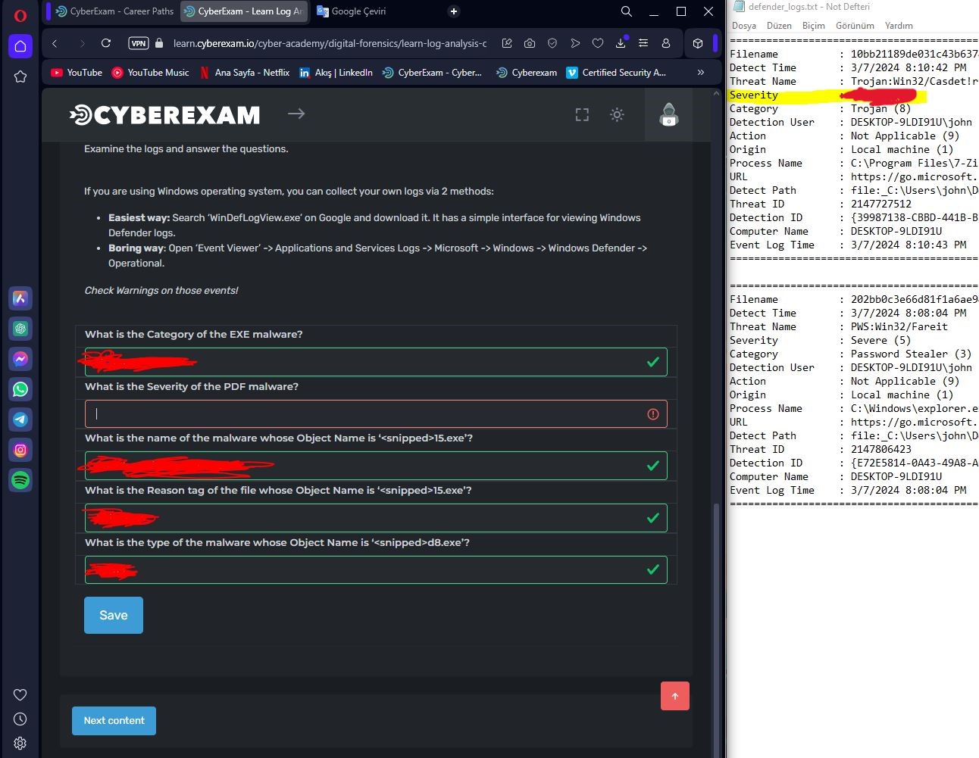Toggle fullscreen mode on the CyberExam page
The height and width of the screenshot is (758, 979).
pyautogui.click(x=581, y=114)
